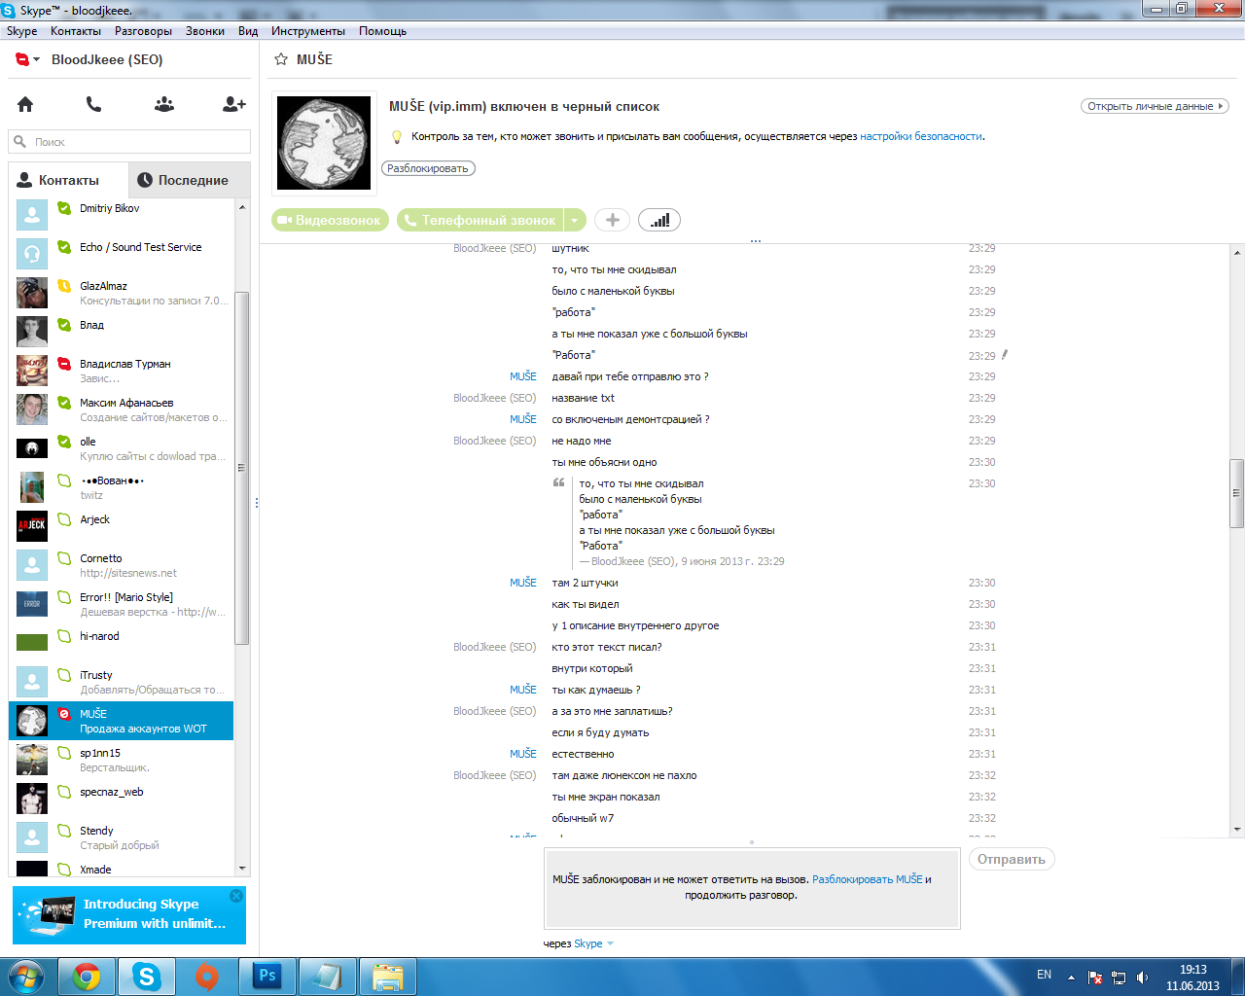
Task: Focus the Поиск search field
Action: pos(129,142)
